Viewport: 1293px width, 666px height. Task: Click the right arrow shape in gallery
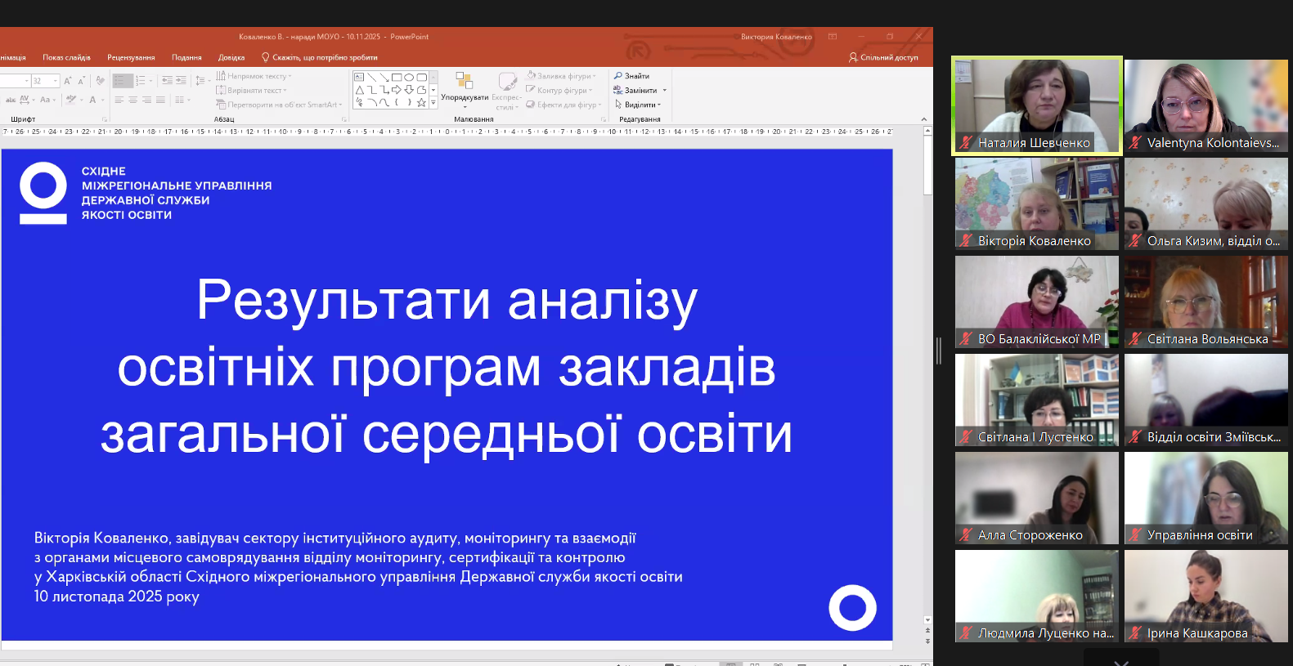[396, 90]
